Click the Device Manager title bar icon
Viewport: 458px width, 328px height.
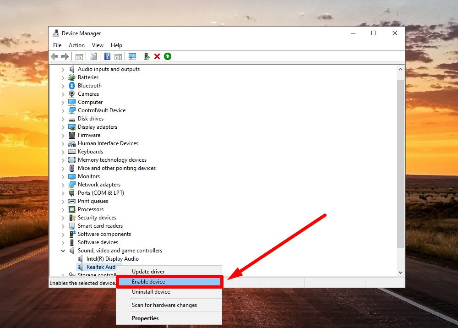tap(55, 33)
